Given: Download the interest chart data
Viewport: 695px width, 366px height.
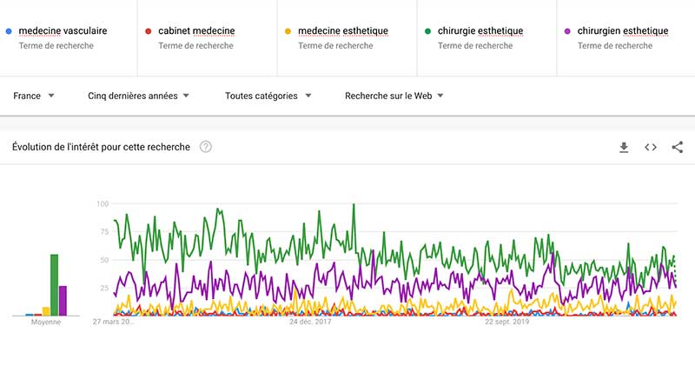Looking at the screenshot, I should pyautogui.click(x=623, y=148).
